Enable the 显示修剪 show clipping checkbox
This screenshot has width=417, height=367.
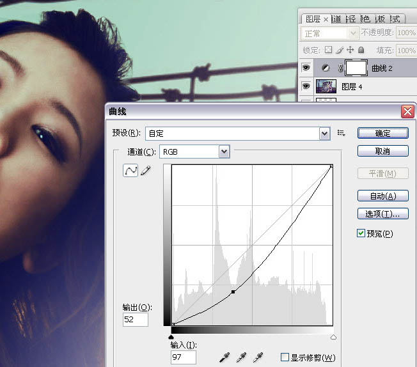[285, 357]
